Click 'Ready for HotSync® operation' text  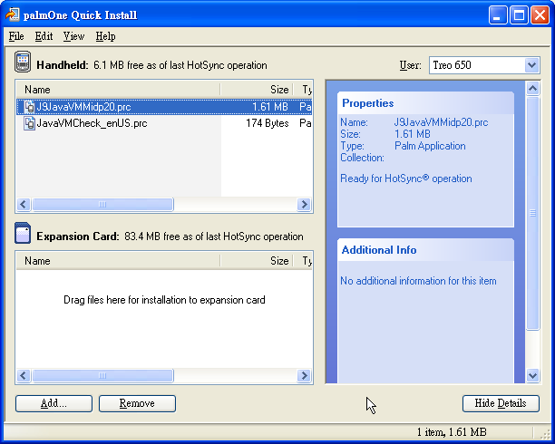(406, 179)
